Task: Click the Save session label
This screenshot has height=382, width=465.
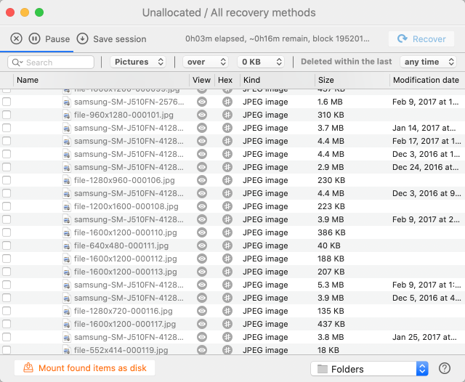Action: (x=120, y=39)
